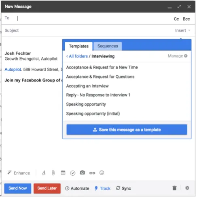Insert a link via chain icon
This screenshot has height=198, width=197.
92,173
